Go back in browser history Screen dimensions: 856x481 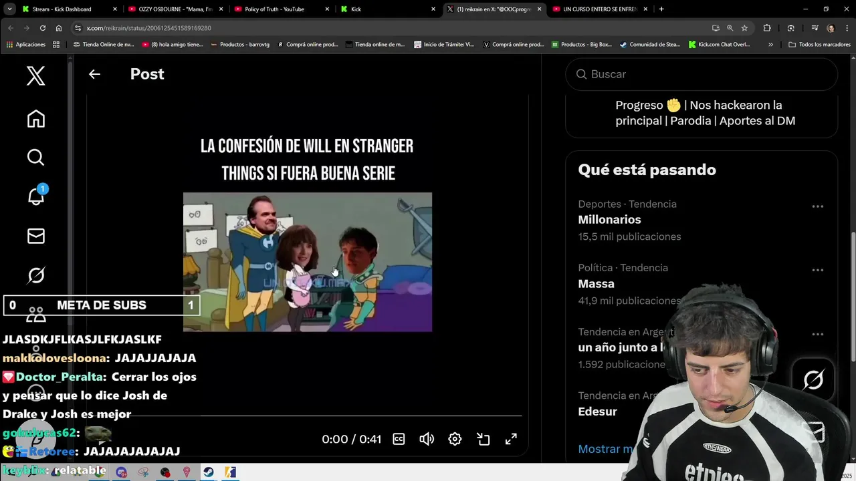[11, 28]
